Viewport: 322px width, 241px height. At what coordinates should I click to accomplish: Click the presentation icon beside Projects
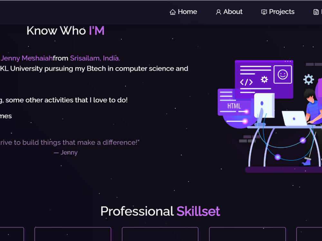click(264, 12)
